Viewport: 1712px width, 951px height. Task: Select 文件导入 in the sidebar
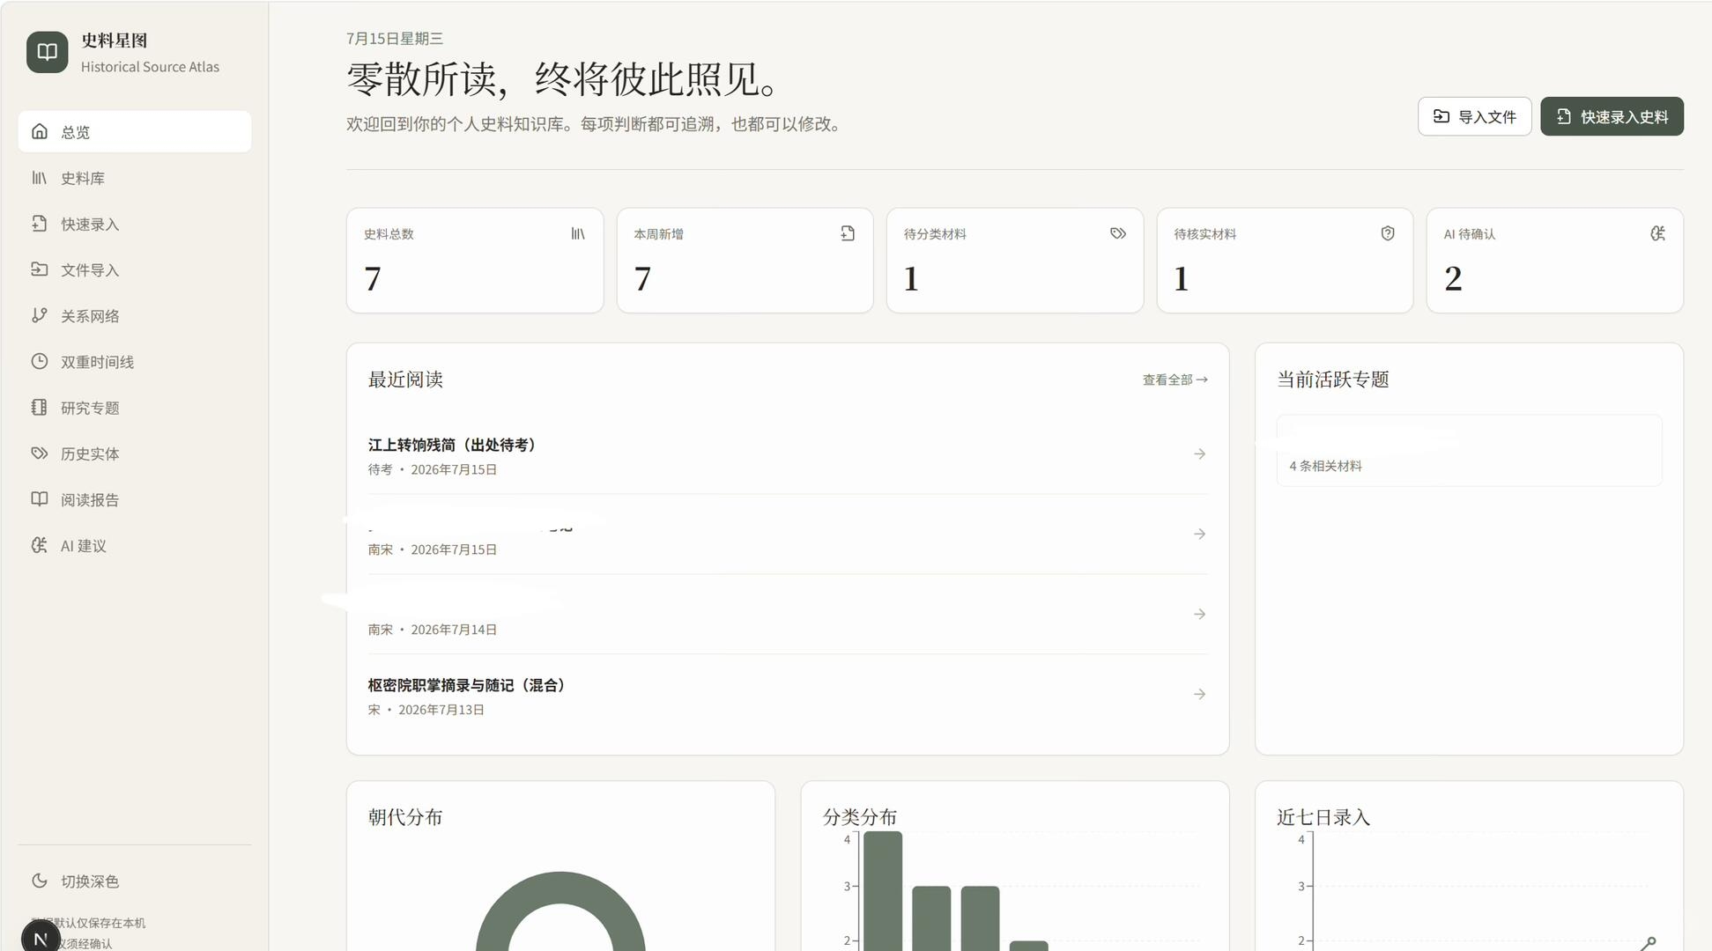(x=134, y=269)
